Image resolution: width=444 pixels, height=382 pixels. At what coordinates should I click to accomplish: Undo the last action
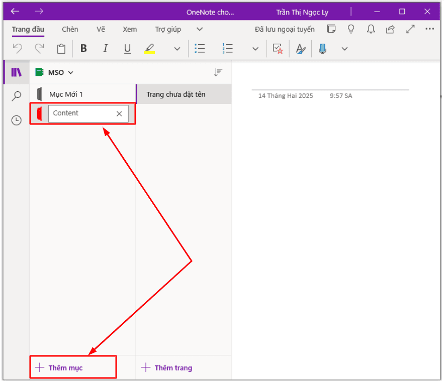click(x=18, y=49)
